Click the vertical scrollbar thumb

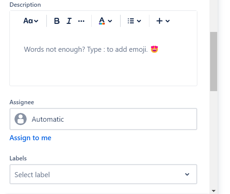coord(213,62)
